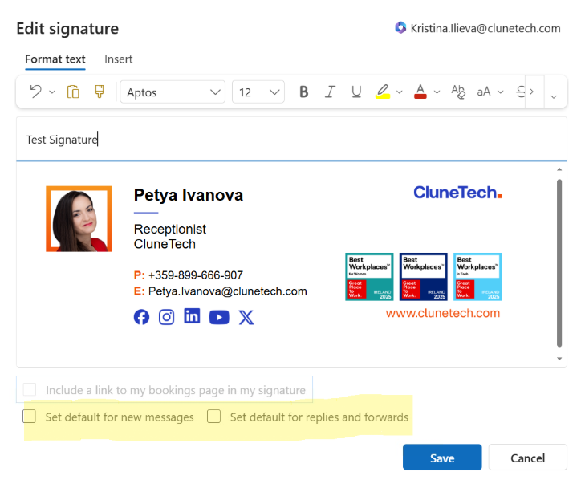Click the YouTube icon in the signature
This screenshot has height=484, width=585.
tap(219, 318)
